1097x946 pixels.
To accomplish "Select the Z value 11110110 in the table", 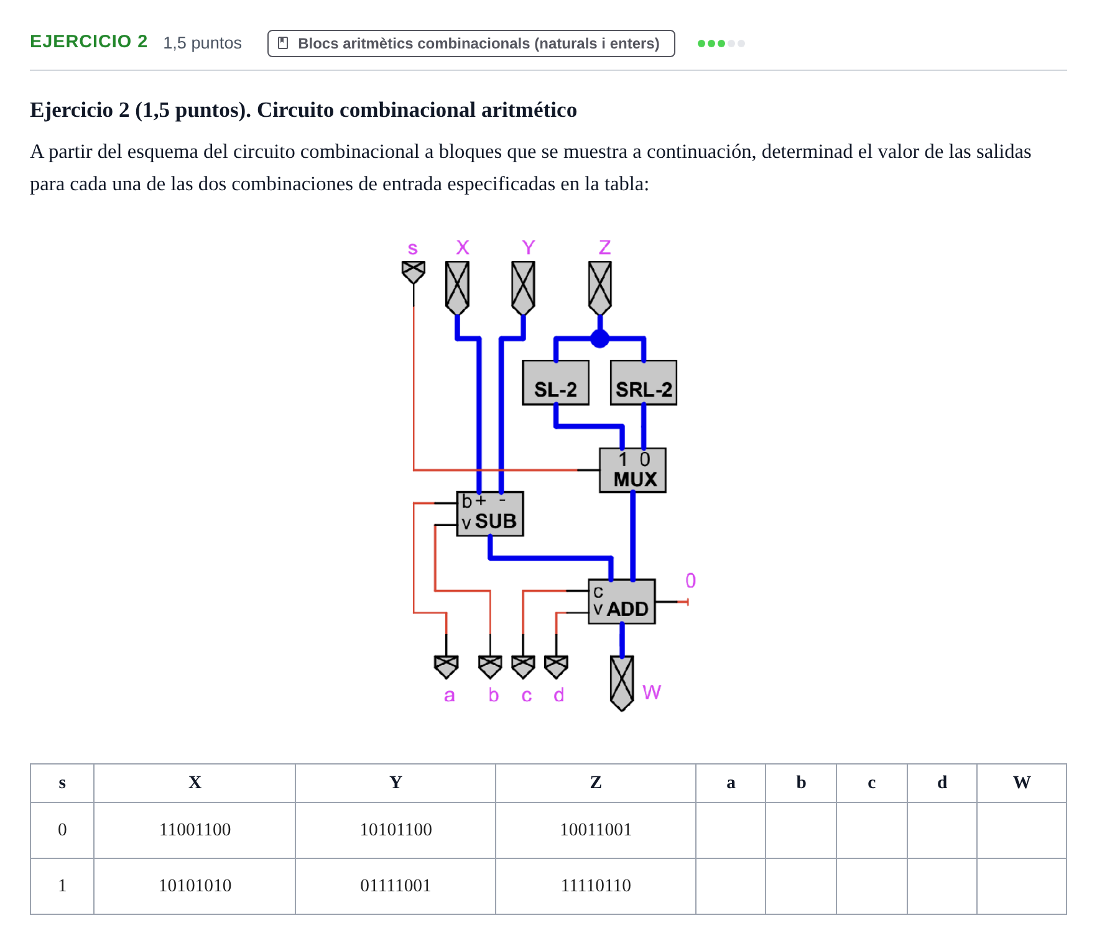I will click(x=596, y=886).
